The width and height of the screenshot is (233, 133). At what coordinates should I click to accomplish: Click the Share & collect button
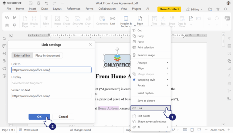pyautogui.click(x=169, y=9)
